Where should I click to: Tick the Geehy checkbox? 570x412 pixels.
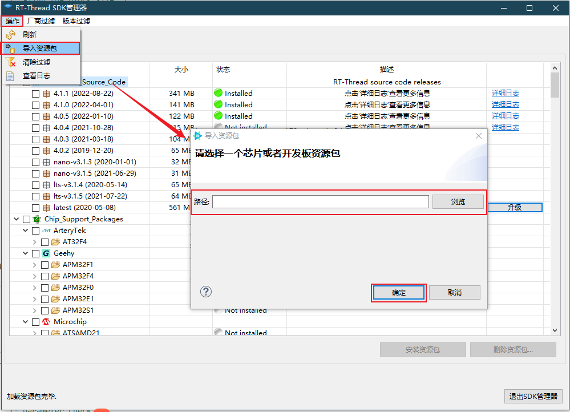[x=35, y=253]
